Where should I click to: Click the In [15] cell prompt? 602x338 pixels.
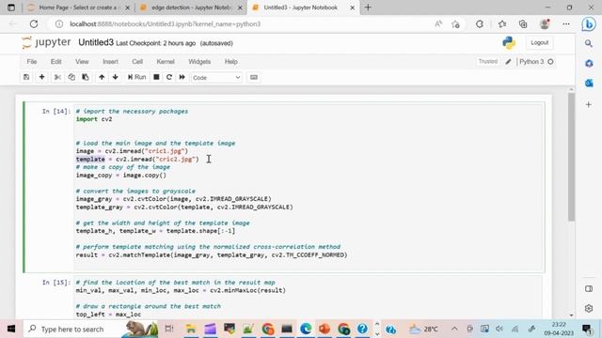[x=56, y=283]
